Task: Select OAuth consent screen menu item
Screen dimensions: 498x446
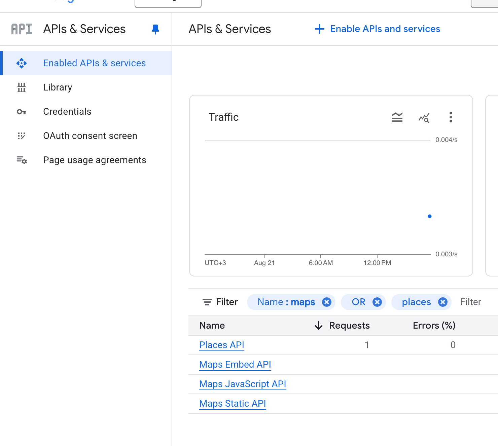Action: [x=90, y=136]
